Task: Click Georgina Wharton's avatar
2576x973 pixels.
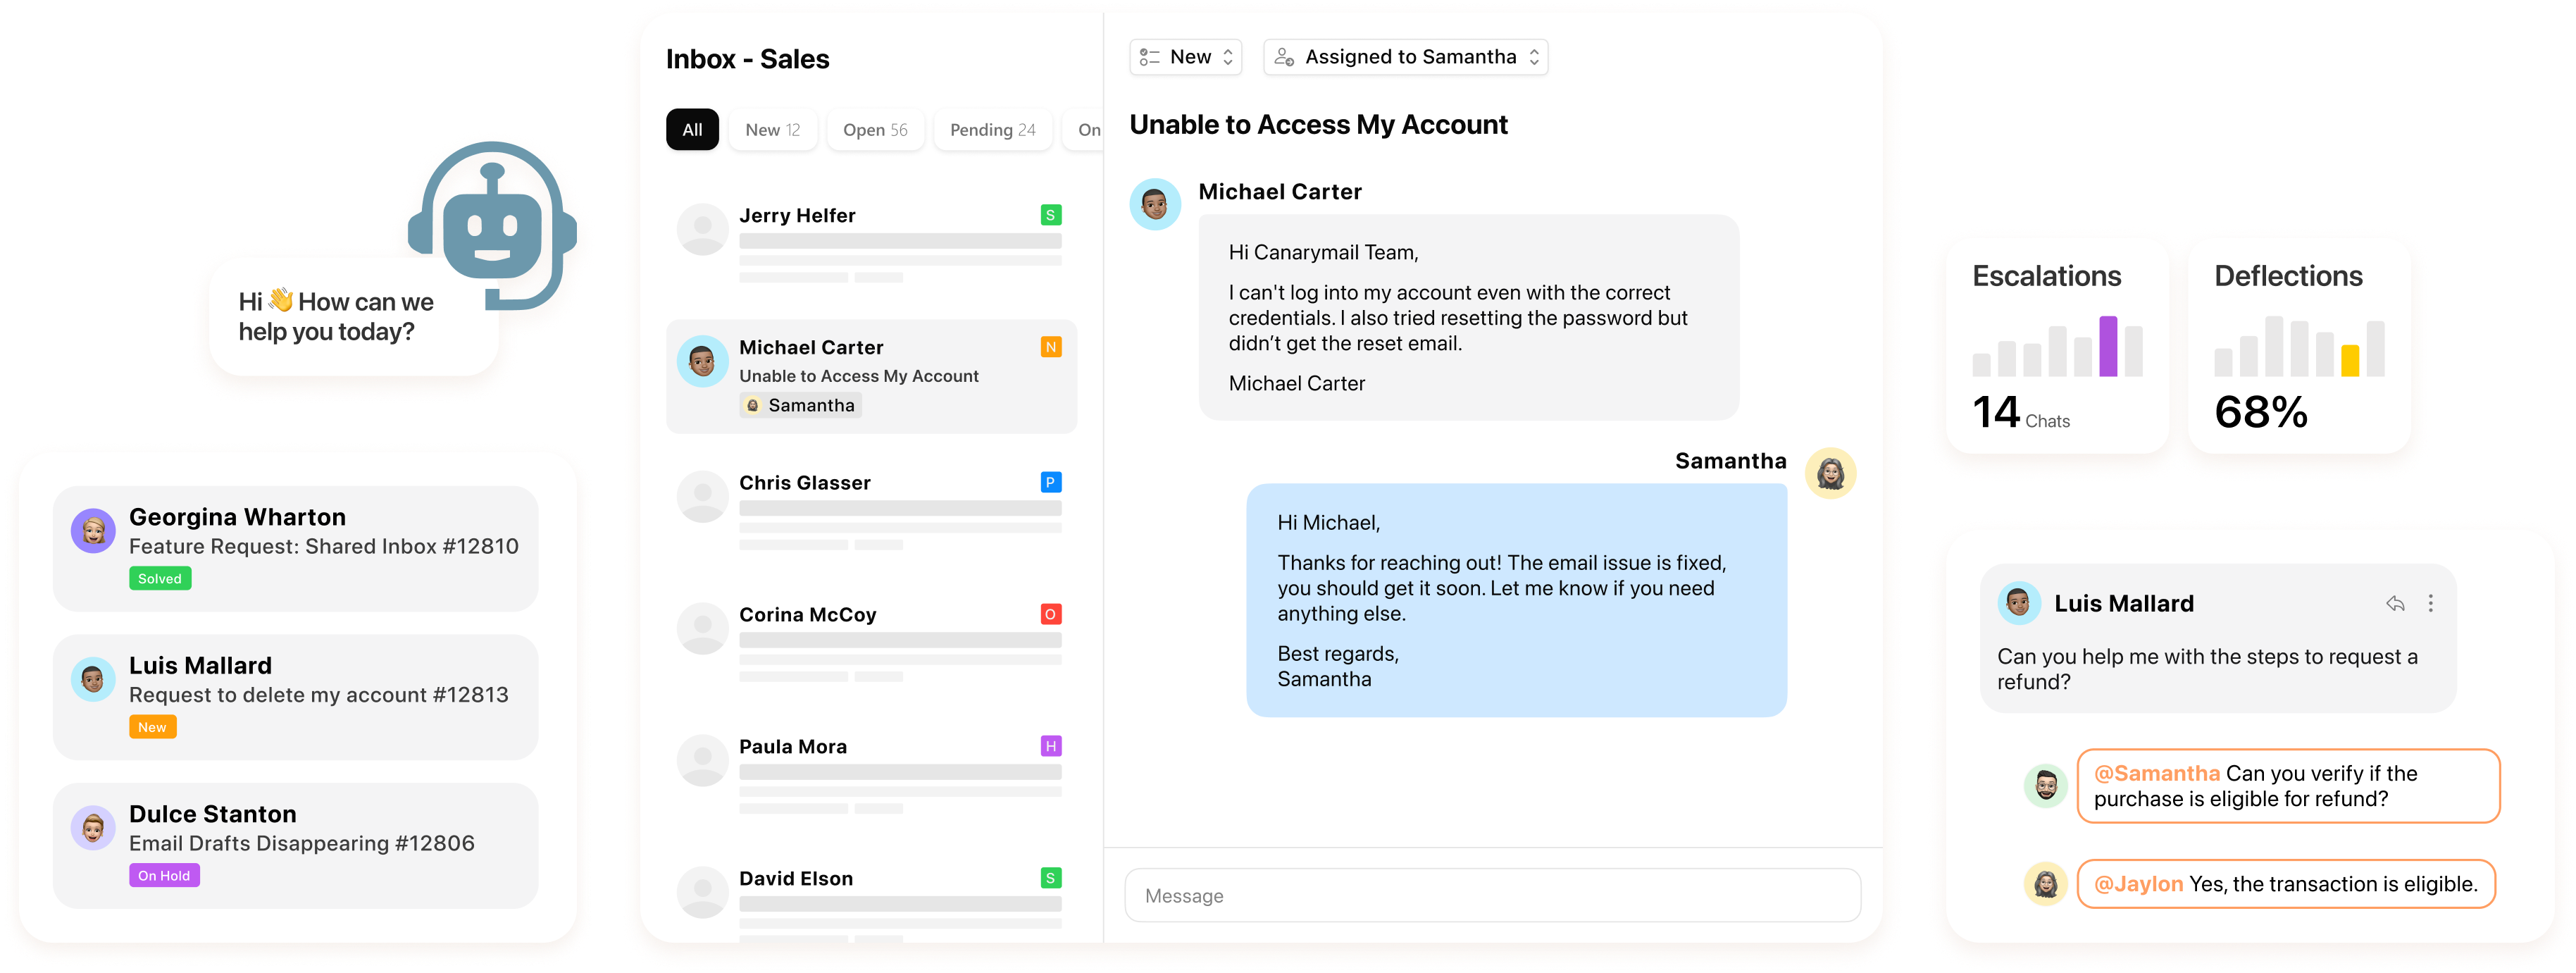Action: pyautogui.click(x=93, y=531)
